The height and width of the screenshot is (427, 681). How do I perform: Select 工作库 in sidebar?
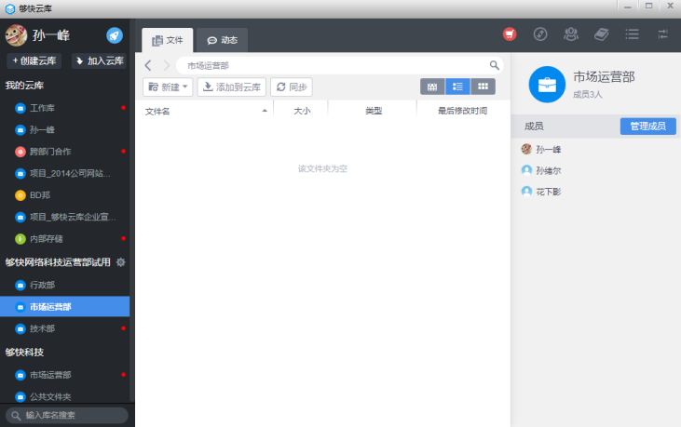[x=64, y=108]
